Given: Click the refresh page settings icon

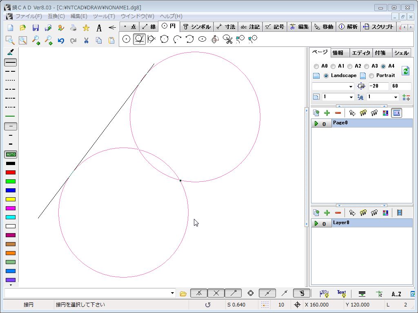Looking at the screenshot, I should (x=405, y=71).
